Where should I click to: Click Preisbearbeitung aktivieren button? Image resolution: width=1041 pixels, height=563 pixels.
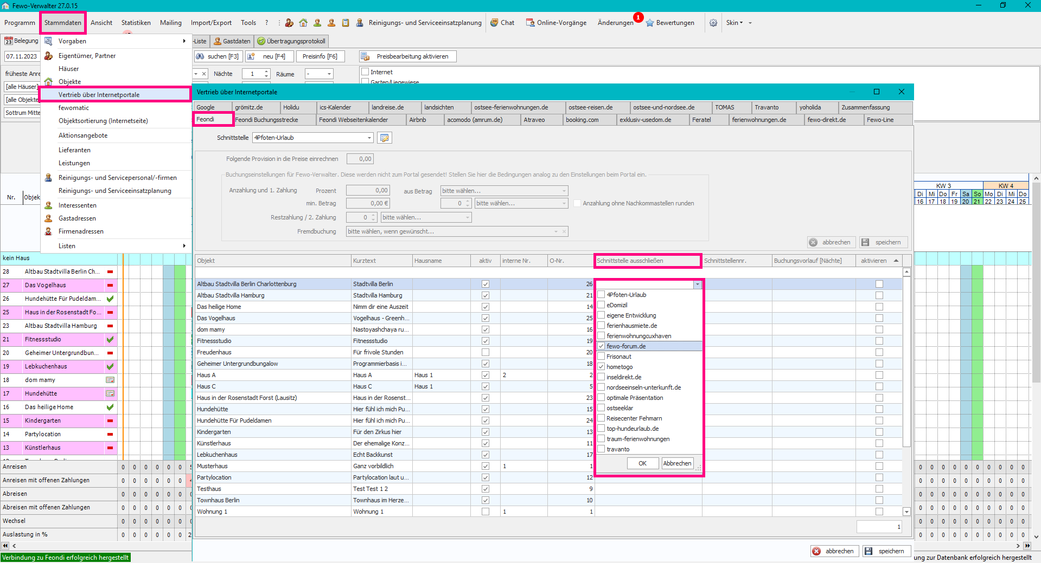point(408,56)
